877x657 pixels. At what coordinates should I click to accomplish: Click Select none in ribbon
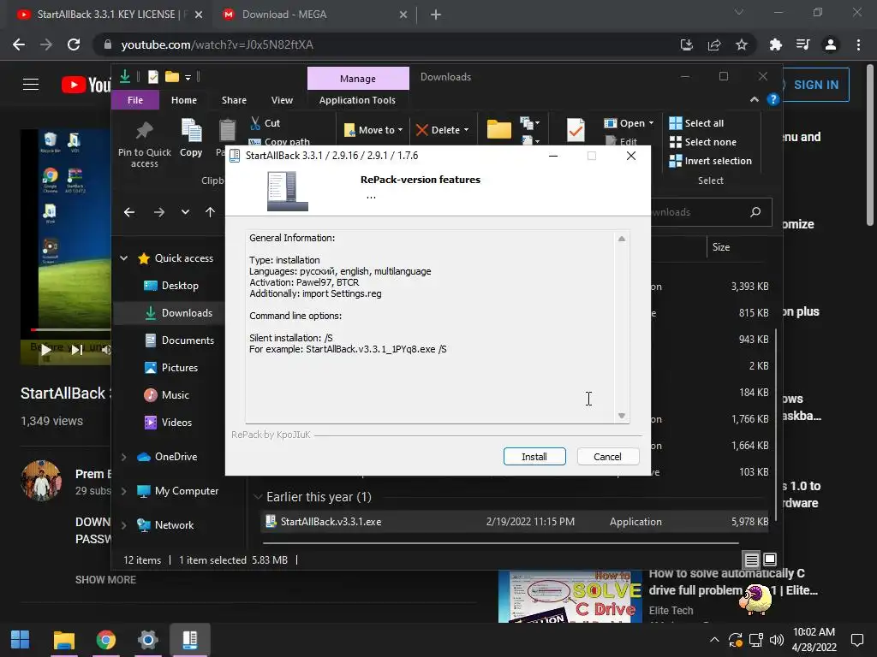703,142
